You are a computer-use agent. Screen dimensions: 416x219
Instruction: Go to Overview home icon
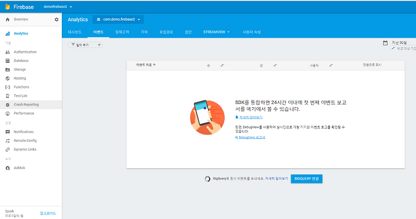pyautogui.click(x=8, y=20)
